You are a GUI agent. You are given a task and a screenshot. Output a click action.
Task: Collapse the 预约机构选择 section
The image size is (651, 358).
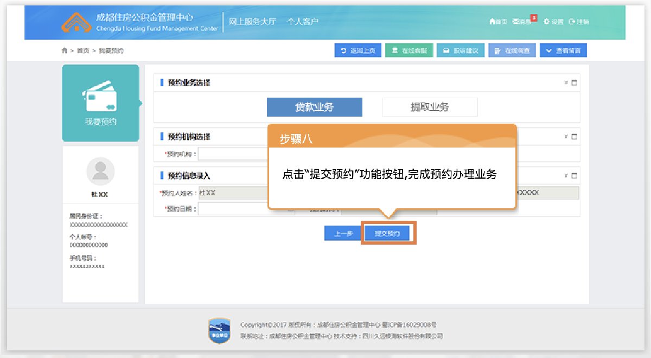(566, 137)
